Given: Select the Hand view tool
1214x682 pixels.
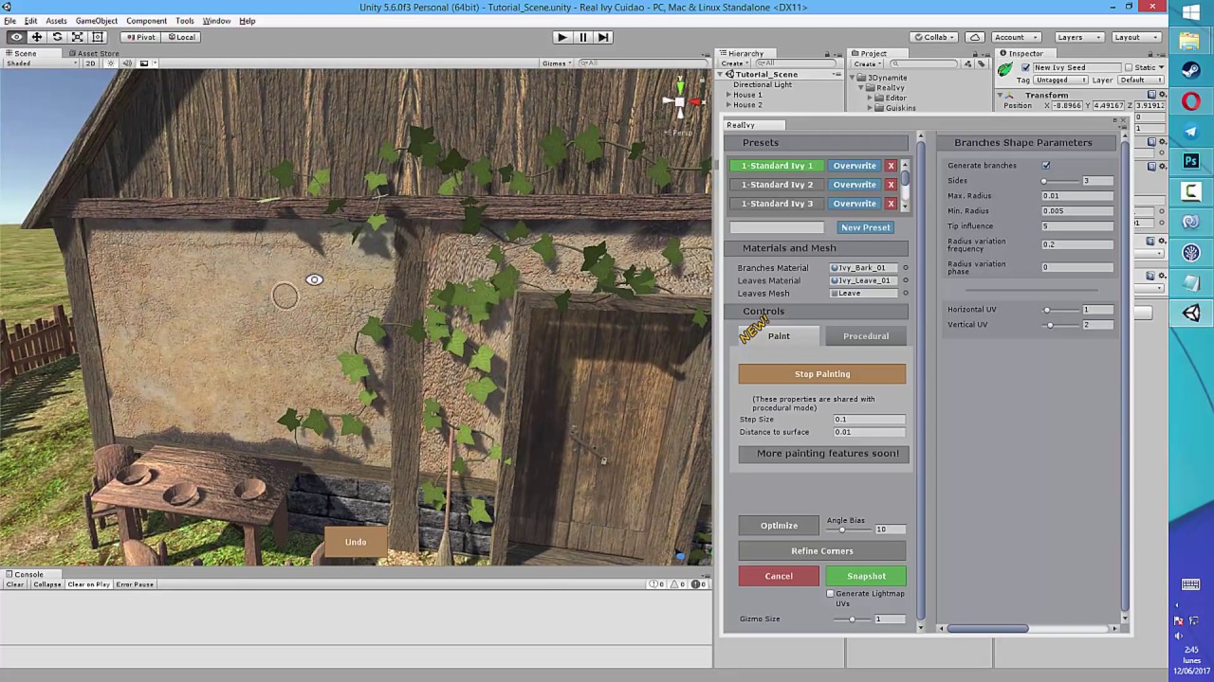Looking at the screenshot, I should point(16,37).
